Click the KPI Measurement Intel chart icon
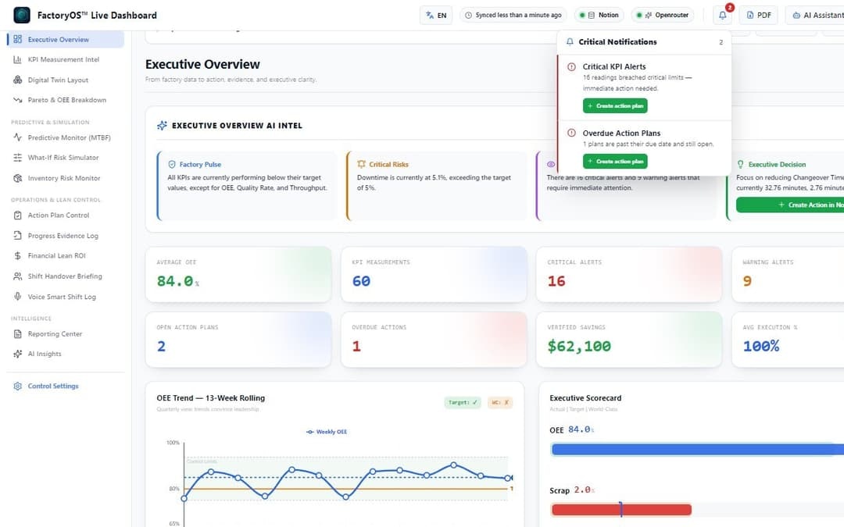The image size is (844, 527). pos(18,59)
